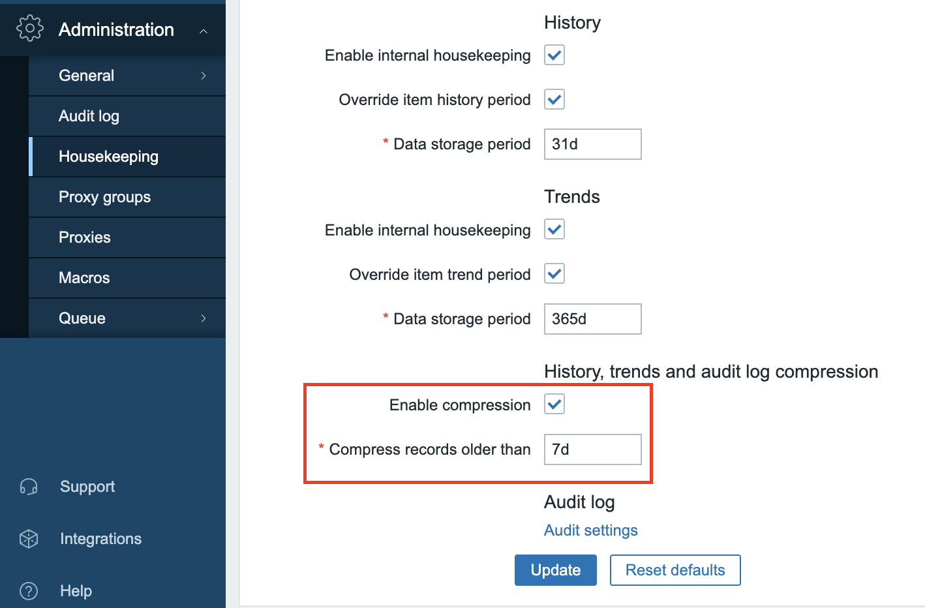Open the Audit settings link
925x608 pixels.
pos(590,530)
